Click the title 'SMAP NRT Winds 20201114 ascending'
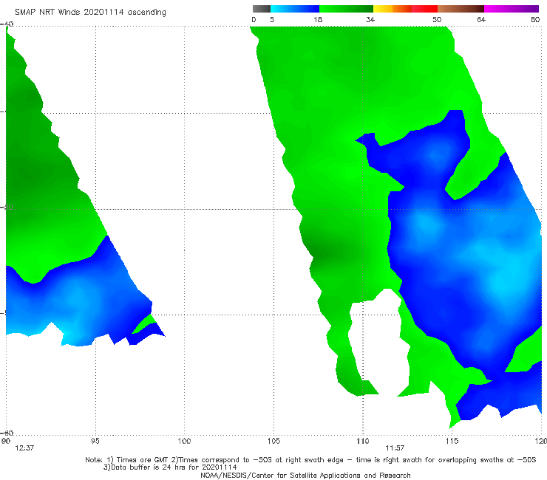 tap(90, 13)
